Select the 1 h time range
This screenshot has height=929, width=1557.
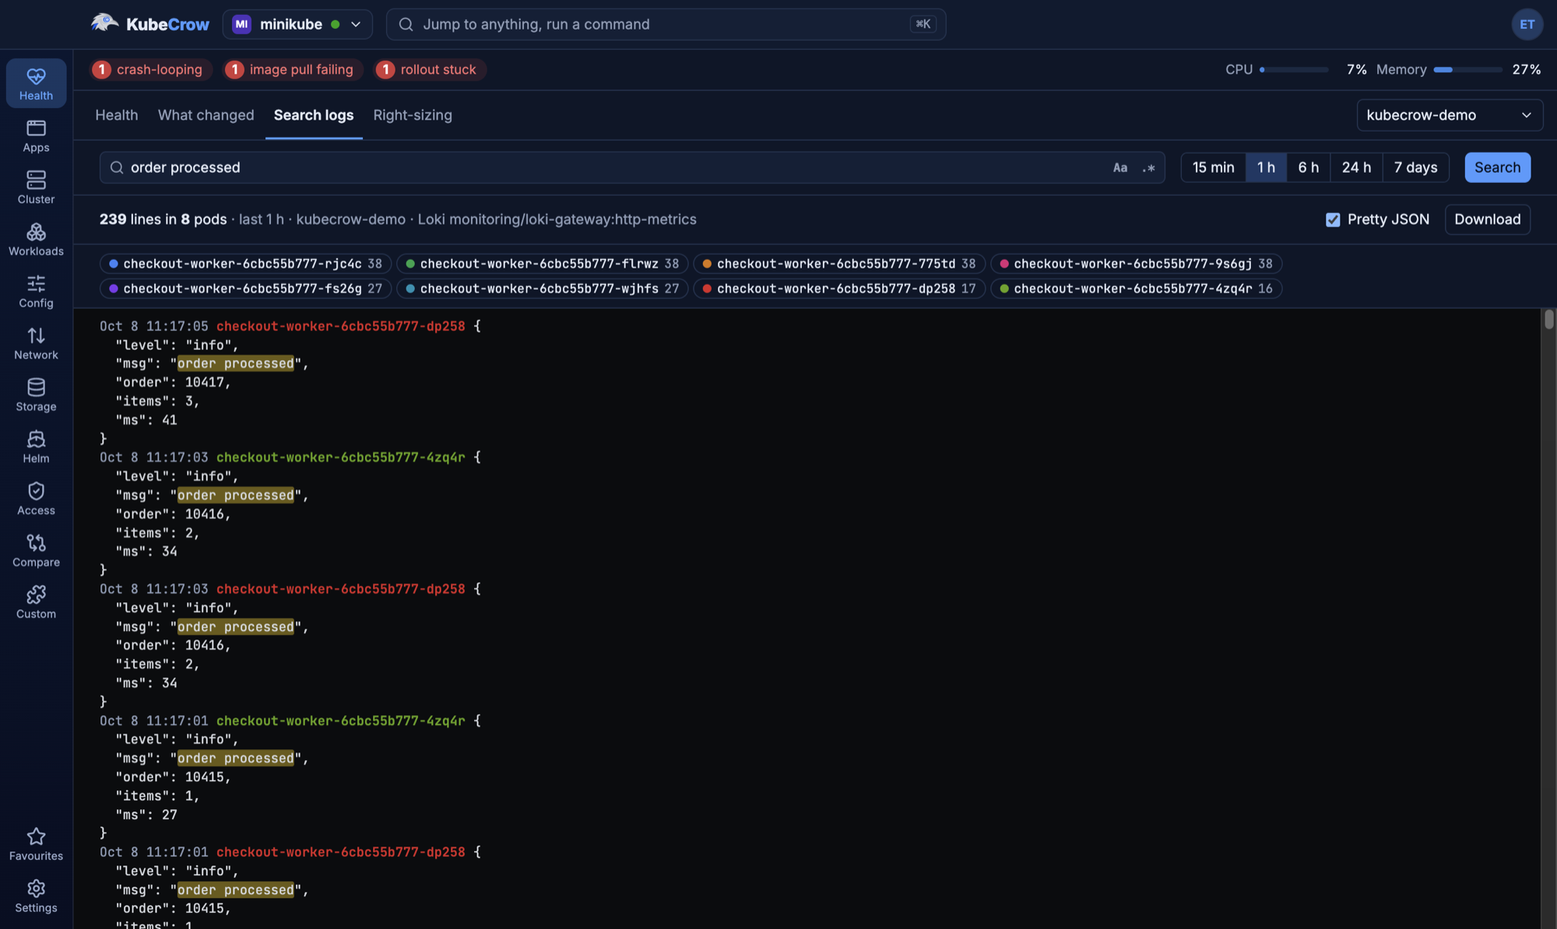tap(1266, 167)
